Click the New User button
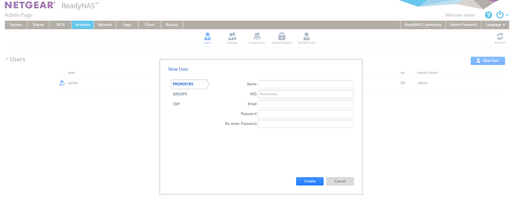 (487, 61)
